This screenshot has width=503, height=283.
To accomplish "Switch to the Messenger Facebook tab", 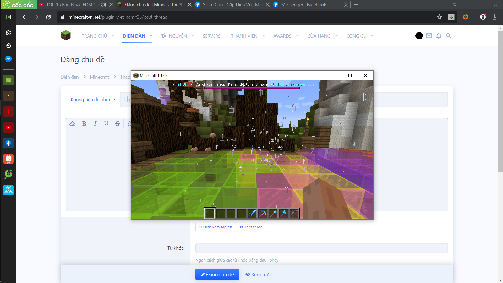I will point(303,5).
